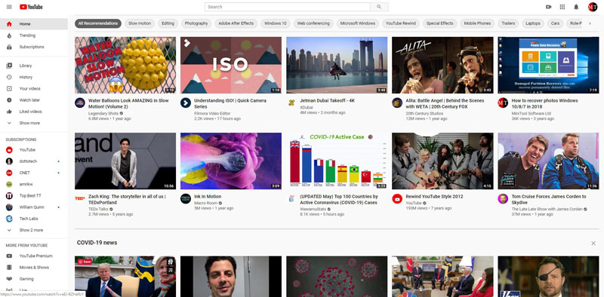Open the William Quinn subscription
Image resolution: width=604 pixels, height=297 pixels.
point(34,207)
